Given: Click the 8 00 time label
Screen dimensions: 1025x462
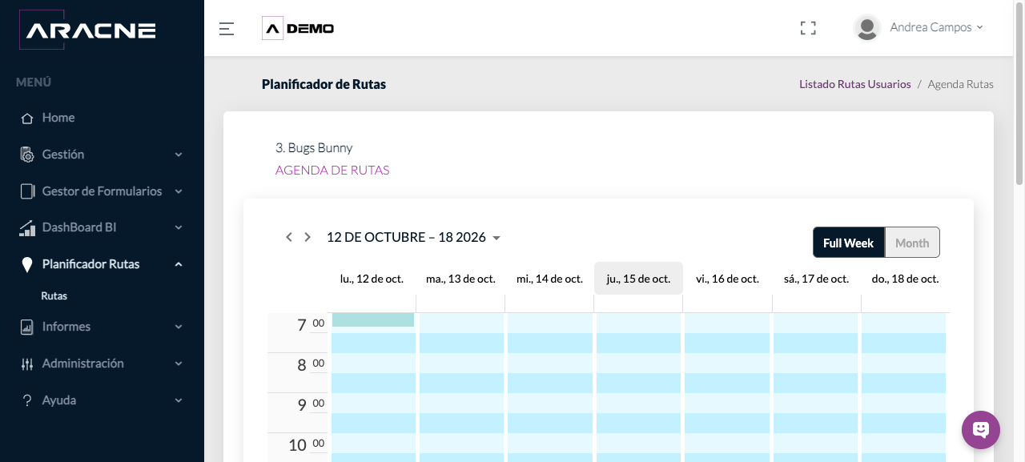Looking at the screenshot, I should (x=311, y=364).
